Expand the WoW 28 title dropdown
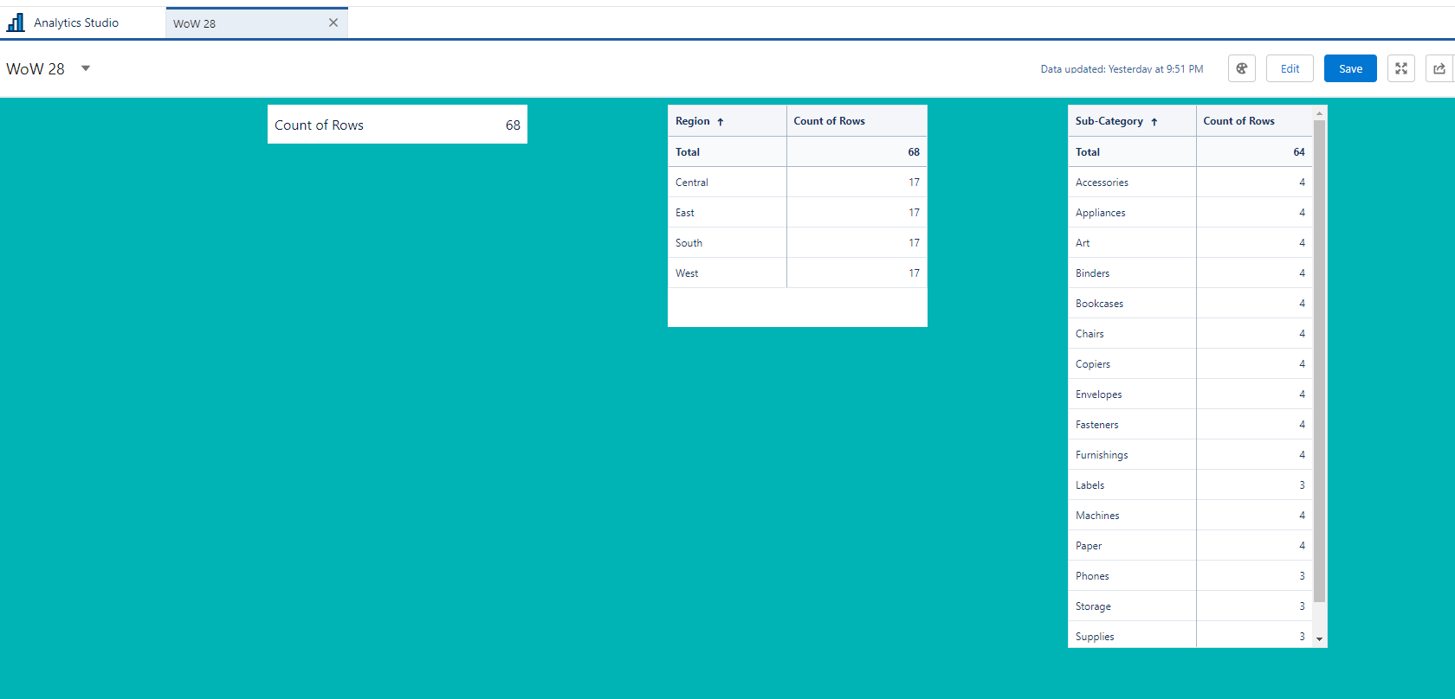The image size is (1455, 699). 86,68
